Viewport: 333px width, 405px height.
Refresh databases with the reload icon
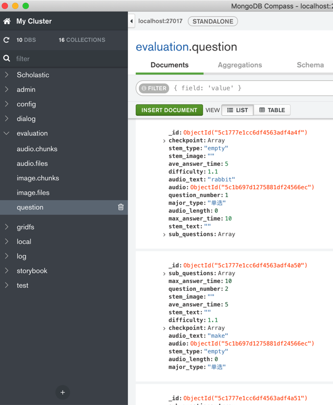coord(6,40)
